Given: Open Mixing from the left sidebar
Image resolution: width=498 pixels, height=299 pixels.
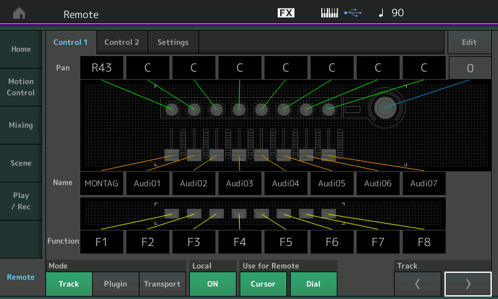Looking at the screenshot, I should [x=21, y=125].
